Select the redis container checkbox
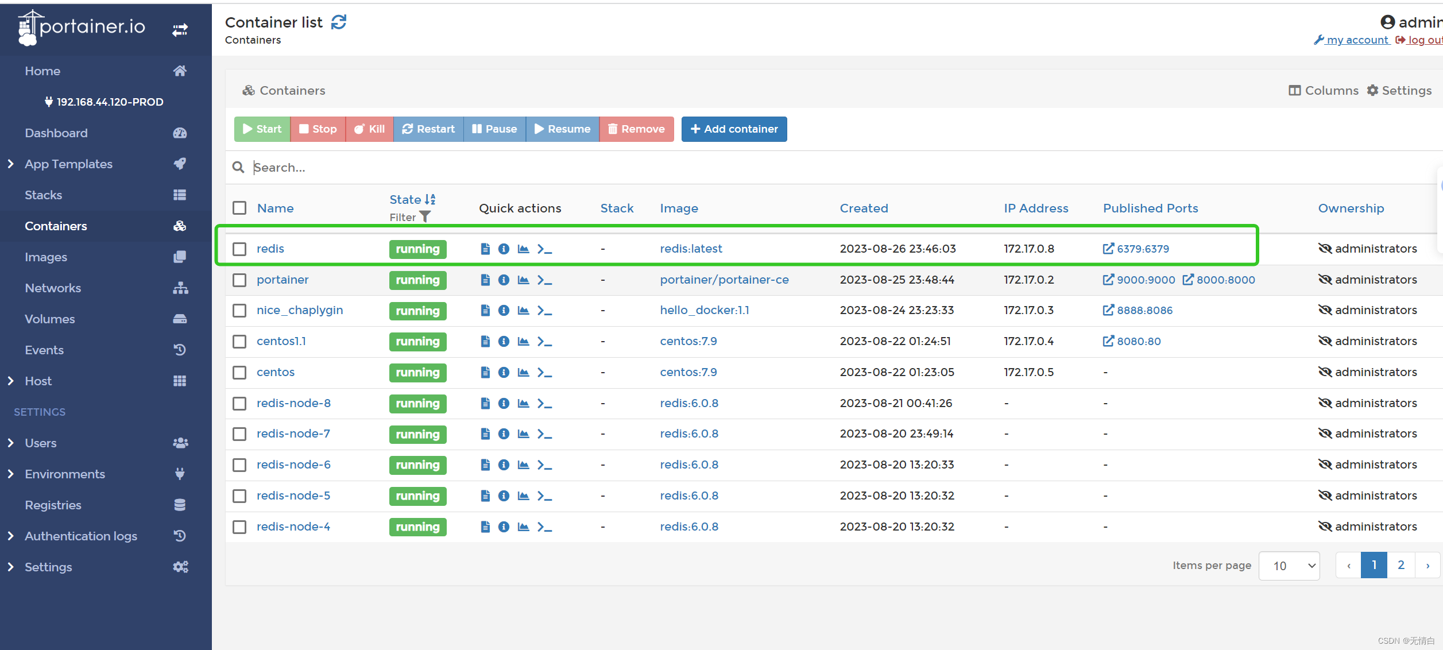The image size is (1443, 650). [239, 249]
